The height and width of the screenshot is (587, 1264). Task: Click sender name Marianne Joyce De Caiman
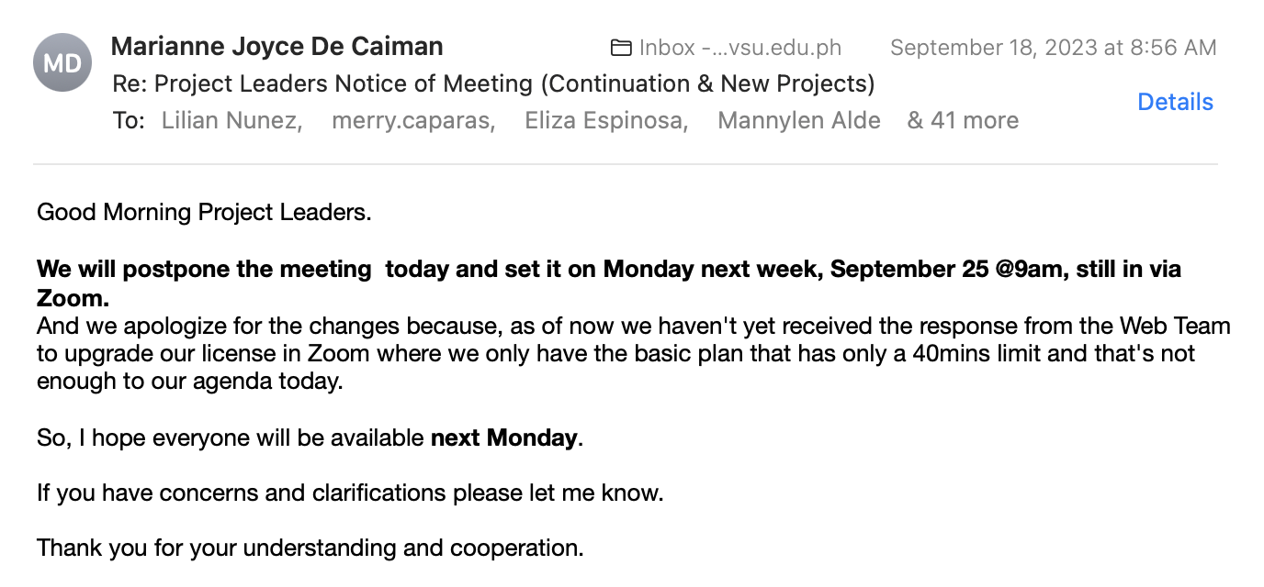276,47
